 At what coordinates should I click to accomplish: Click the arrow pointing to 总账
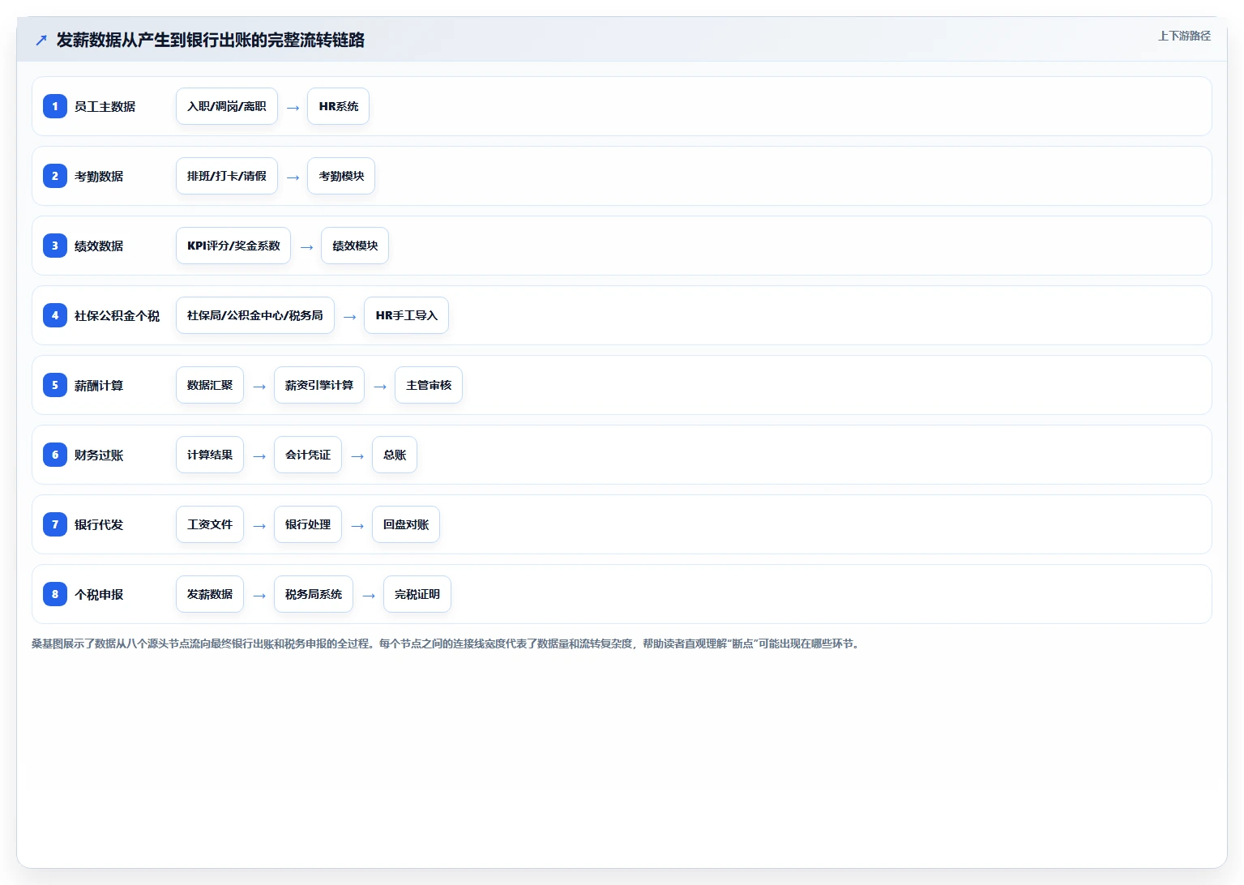point(357,456)
